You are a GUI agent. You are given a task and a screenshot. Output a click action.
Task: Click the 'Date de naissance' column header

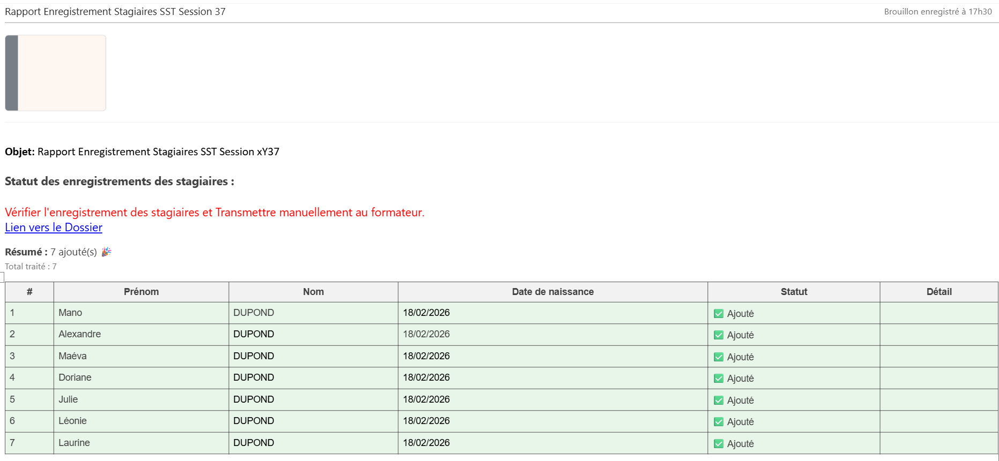pyautogui.click(x=553, y=292)
